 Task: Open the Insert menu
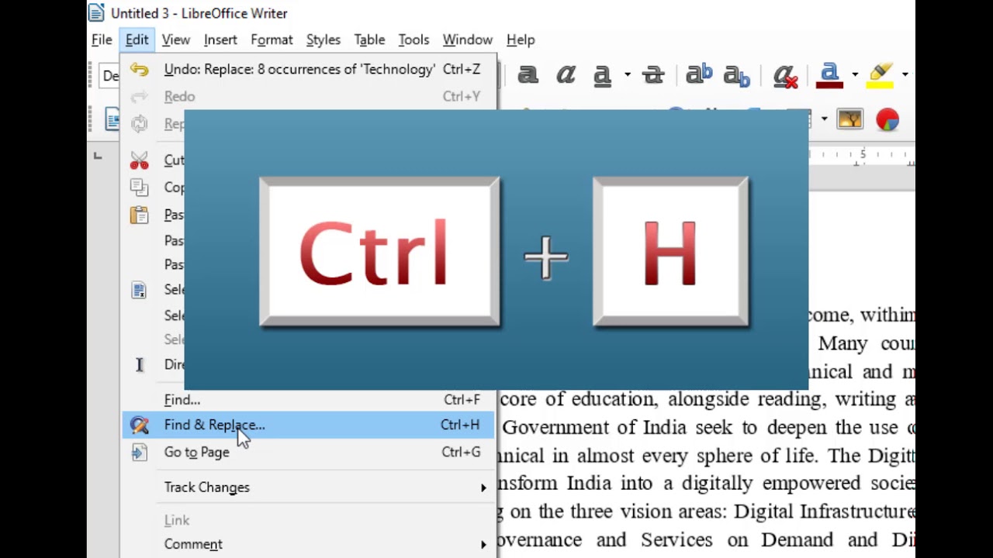pos(220,40)
